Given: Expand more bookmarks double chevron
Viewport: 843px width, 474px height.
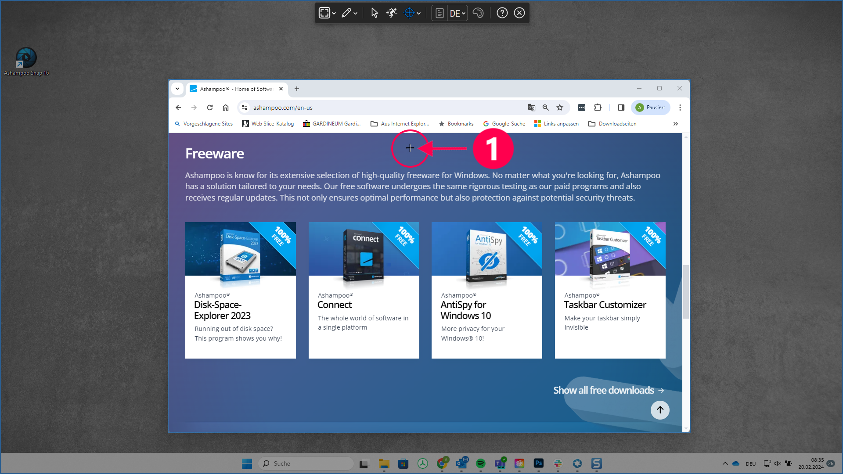Looking at the screenshot, I should pyautogui.click(x=676, y=124).
